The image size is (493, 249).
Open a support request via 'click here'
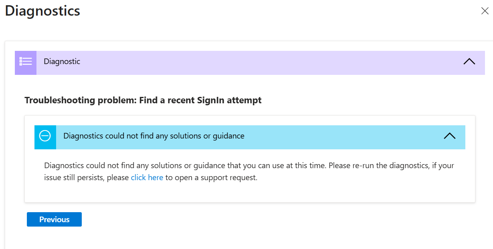point(147,177)
